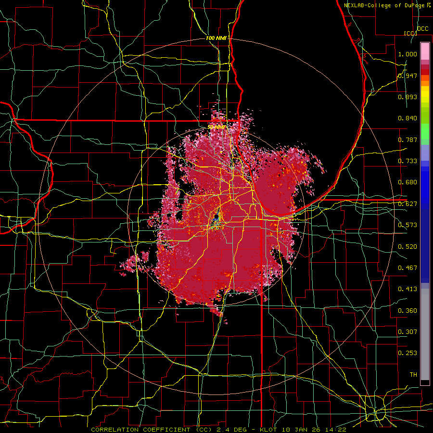Viewport: 433px width, 433px height.
Task: Click the 0.893 scale label
Action: [408, 97]
